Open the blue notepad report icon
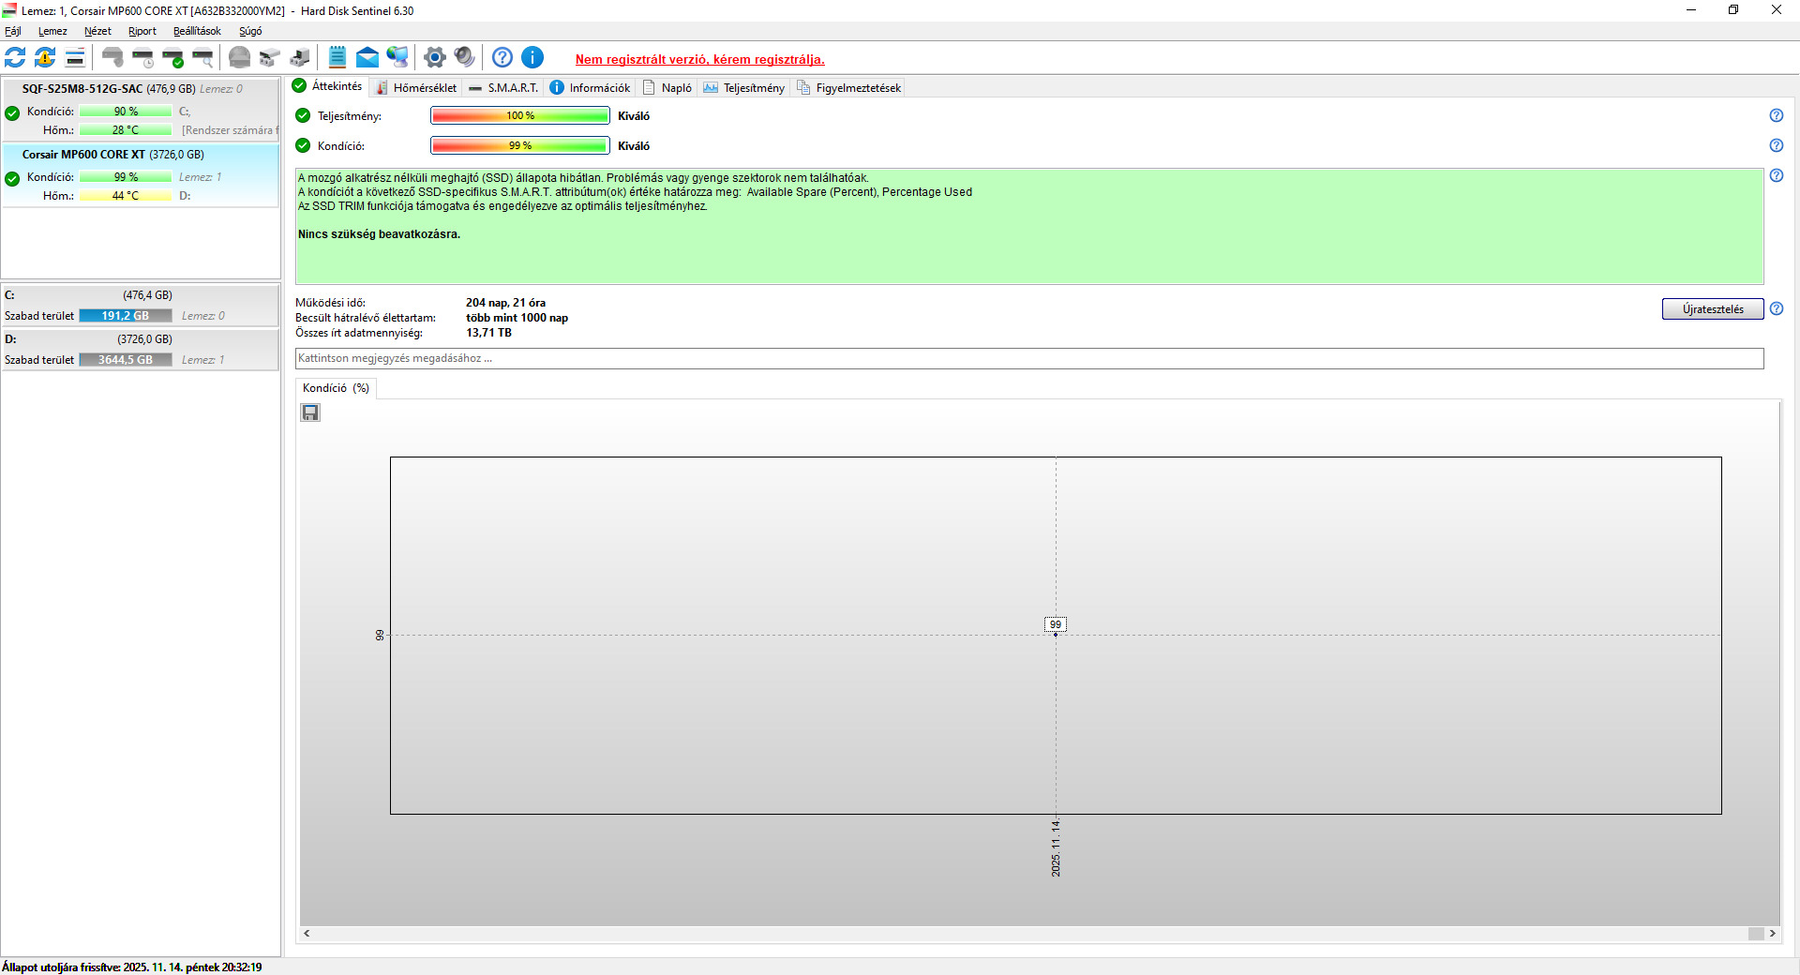The width and height of the screenshot is (1800, 975). coord(337,57)
